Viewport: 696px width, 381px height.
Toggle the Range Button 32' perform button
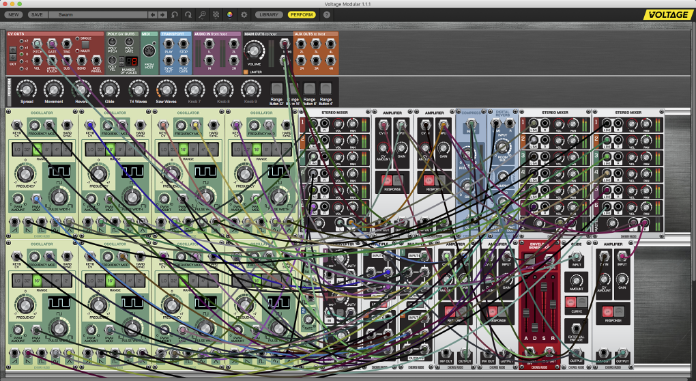coord(276,88)
